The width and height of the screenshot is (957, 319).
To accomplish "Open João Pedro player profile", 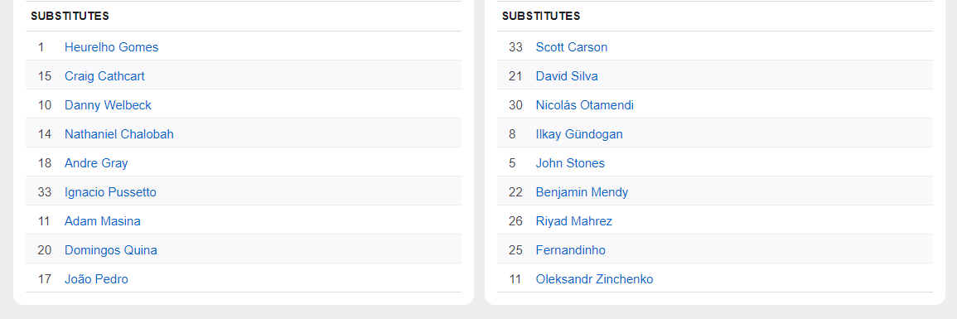I will click(x=96, y=278).
